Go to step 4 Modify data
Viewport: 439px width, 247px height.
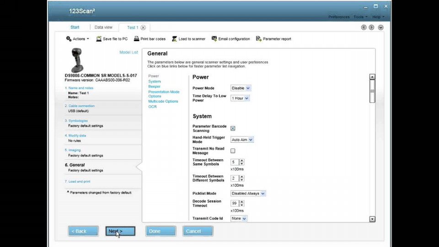75,135
